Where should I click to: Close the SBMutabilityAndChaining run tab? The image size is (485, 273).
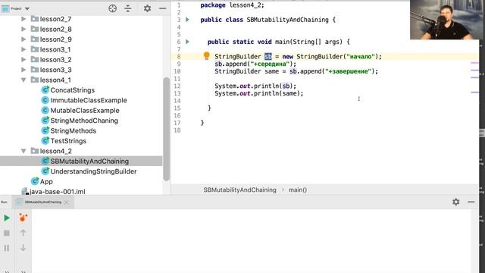67,202
